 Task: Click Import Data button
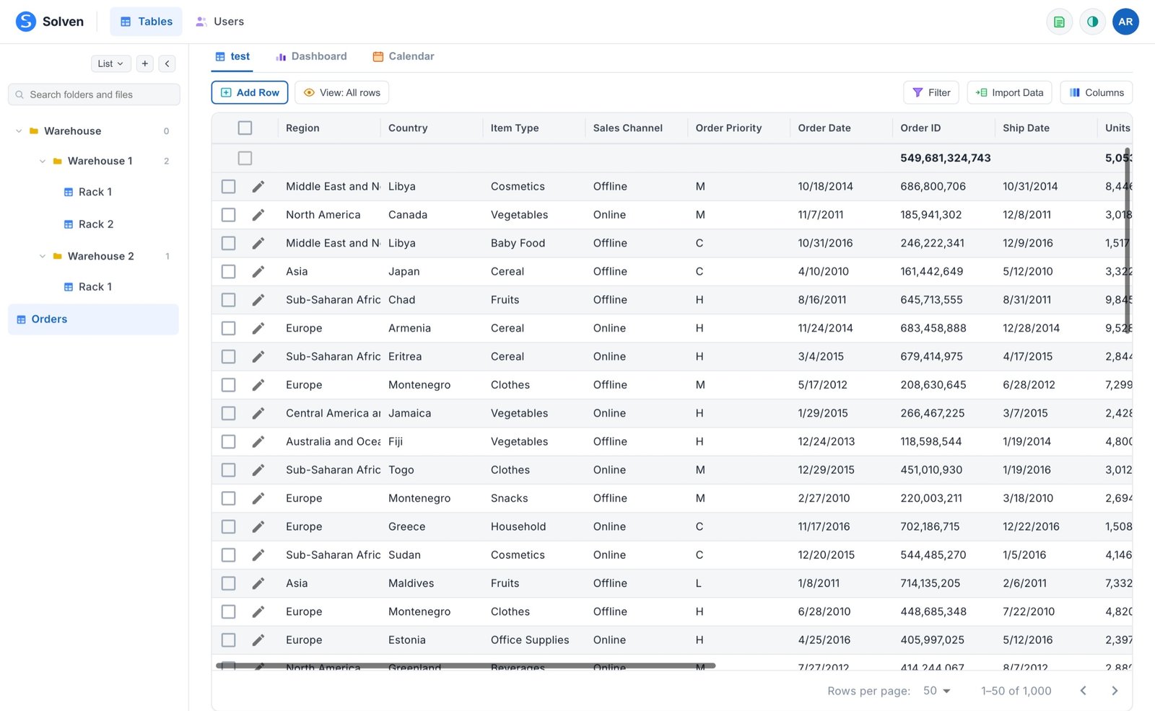point(1009,93)
